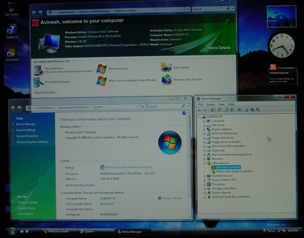Click Add a printer icon
The height and width of the screenshot is (238, 304).
[x=166, y=67]
